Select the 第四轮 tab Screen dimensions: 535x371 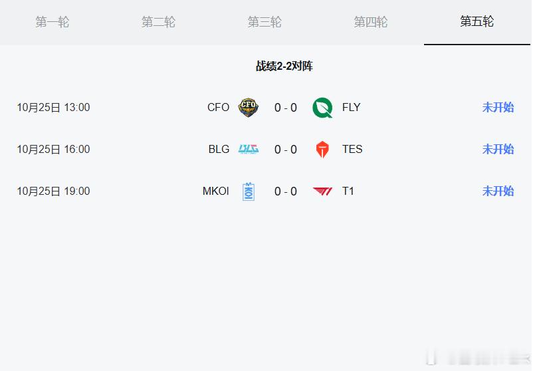point(370,22)
